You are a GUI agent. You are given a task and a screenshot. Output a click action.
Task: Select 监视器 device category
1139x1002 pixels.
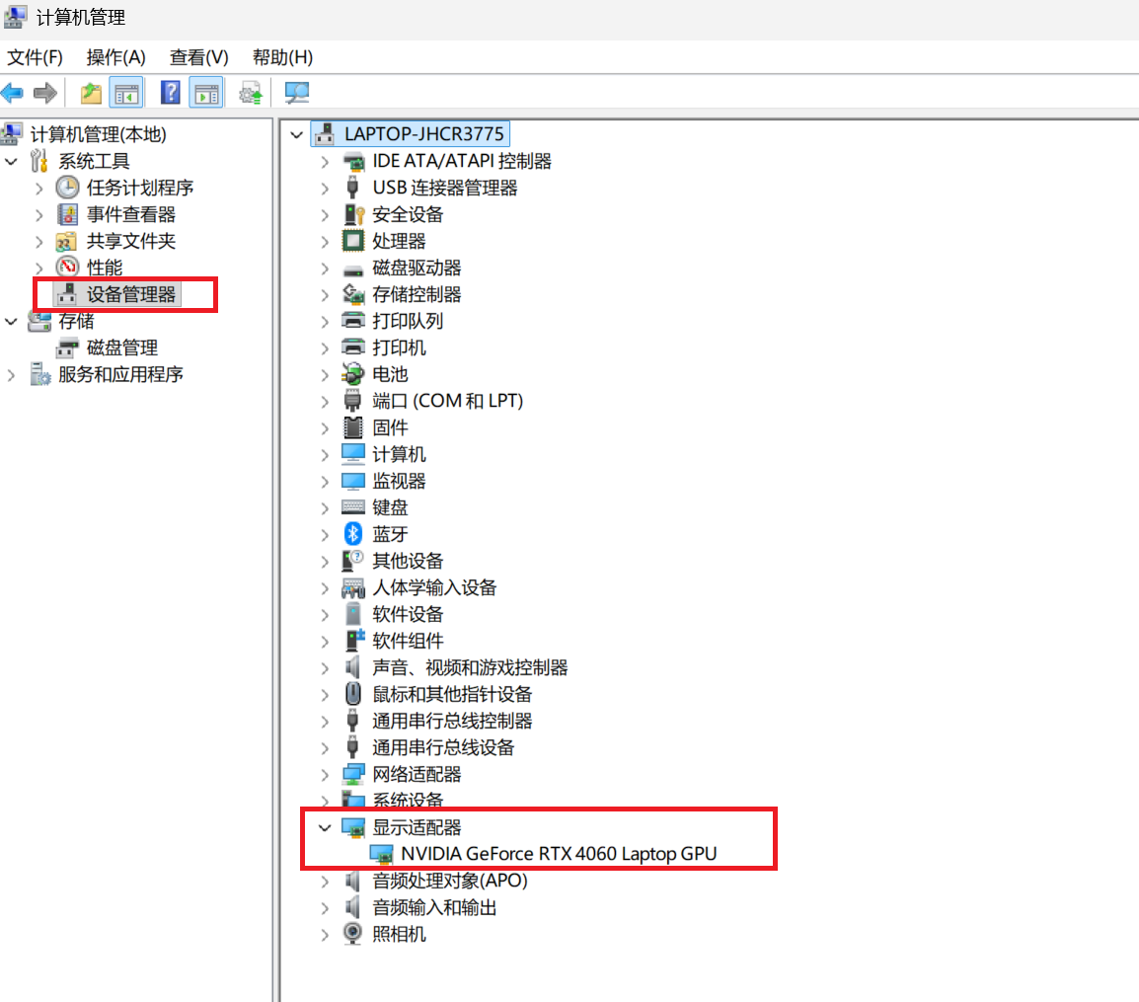click(x=399, y=481)
